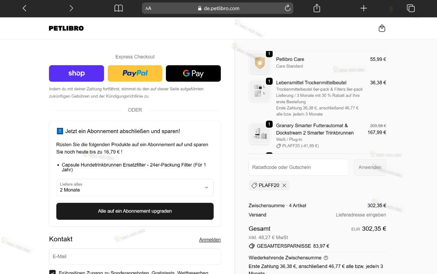
Task: Open the share sheet icon
Action: (317, 8)
